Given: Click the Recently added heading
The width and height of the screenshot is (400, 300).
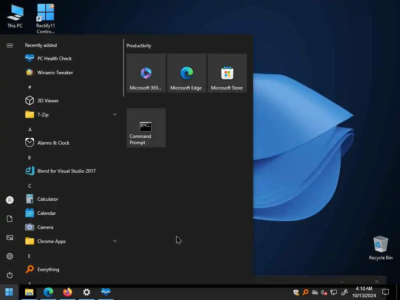Looking at the screenshot, I should pos(41,45).
